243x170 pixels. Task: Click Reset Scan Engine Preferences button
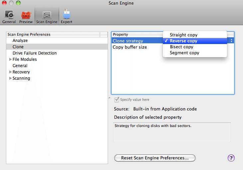pyautogui.click(x=155, y=158)
